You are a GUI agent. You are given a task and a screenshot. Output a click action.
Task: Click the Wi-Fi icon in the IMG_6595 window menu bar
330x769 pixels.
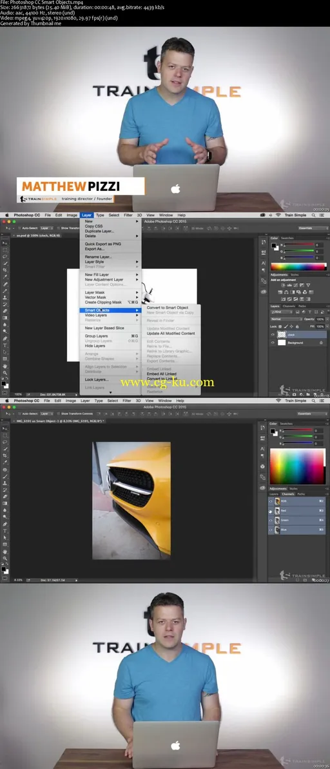(x=278, y=401)
